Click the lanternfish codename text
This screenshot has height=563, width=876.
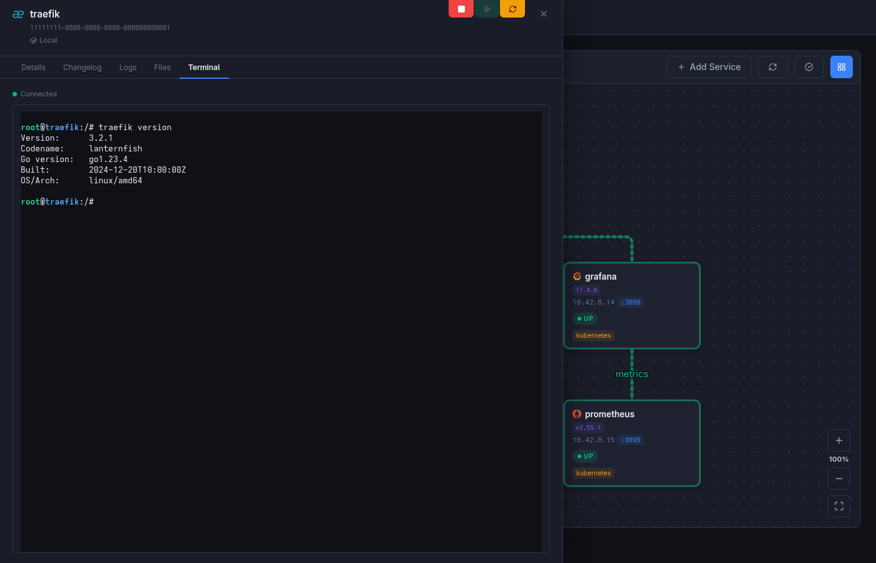pyautogui.click(x=116, y=149)
